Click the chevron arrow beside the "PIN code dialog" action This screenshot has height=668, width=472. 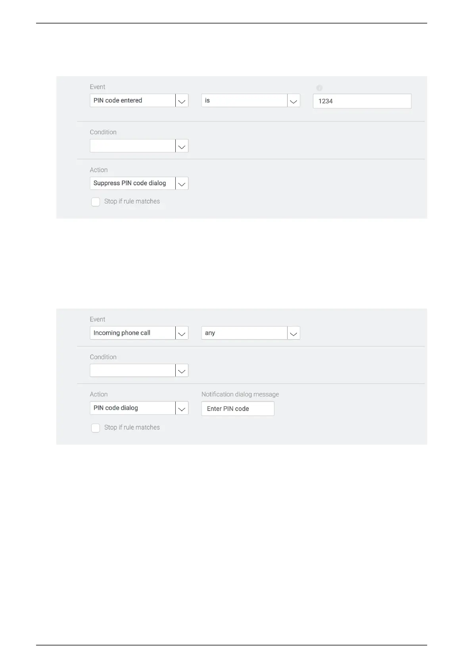(x=182, y=408)
